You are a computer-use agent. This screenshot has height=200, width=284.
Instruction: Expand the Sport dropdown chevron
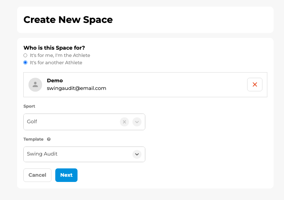click(137, 122)
